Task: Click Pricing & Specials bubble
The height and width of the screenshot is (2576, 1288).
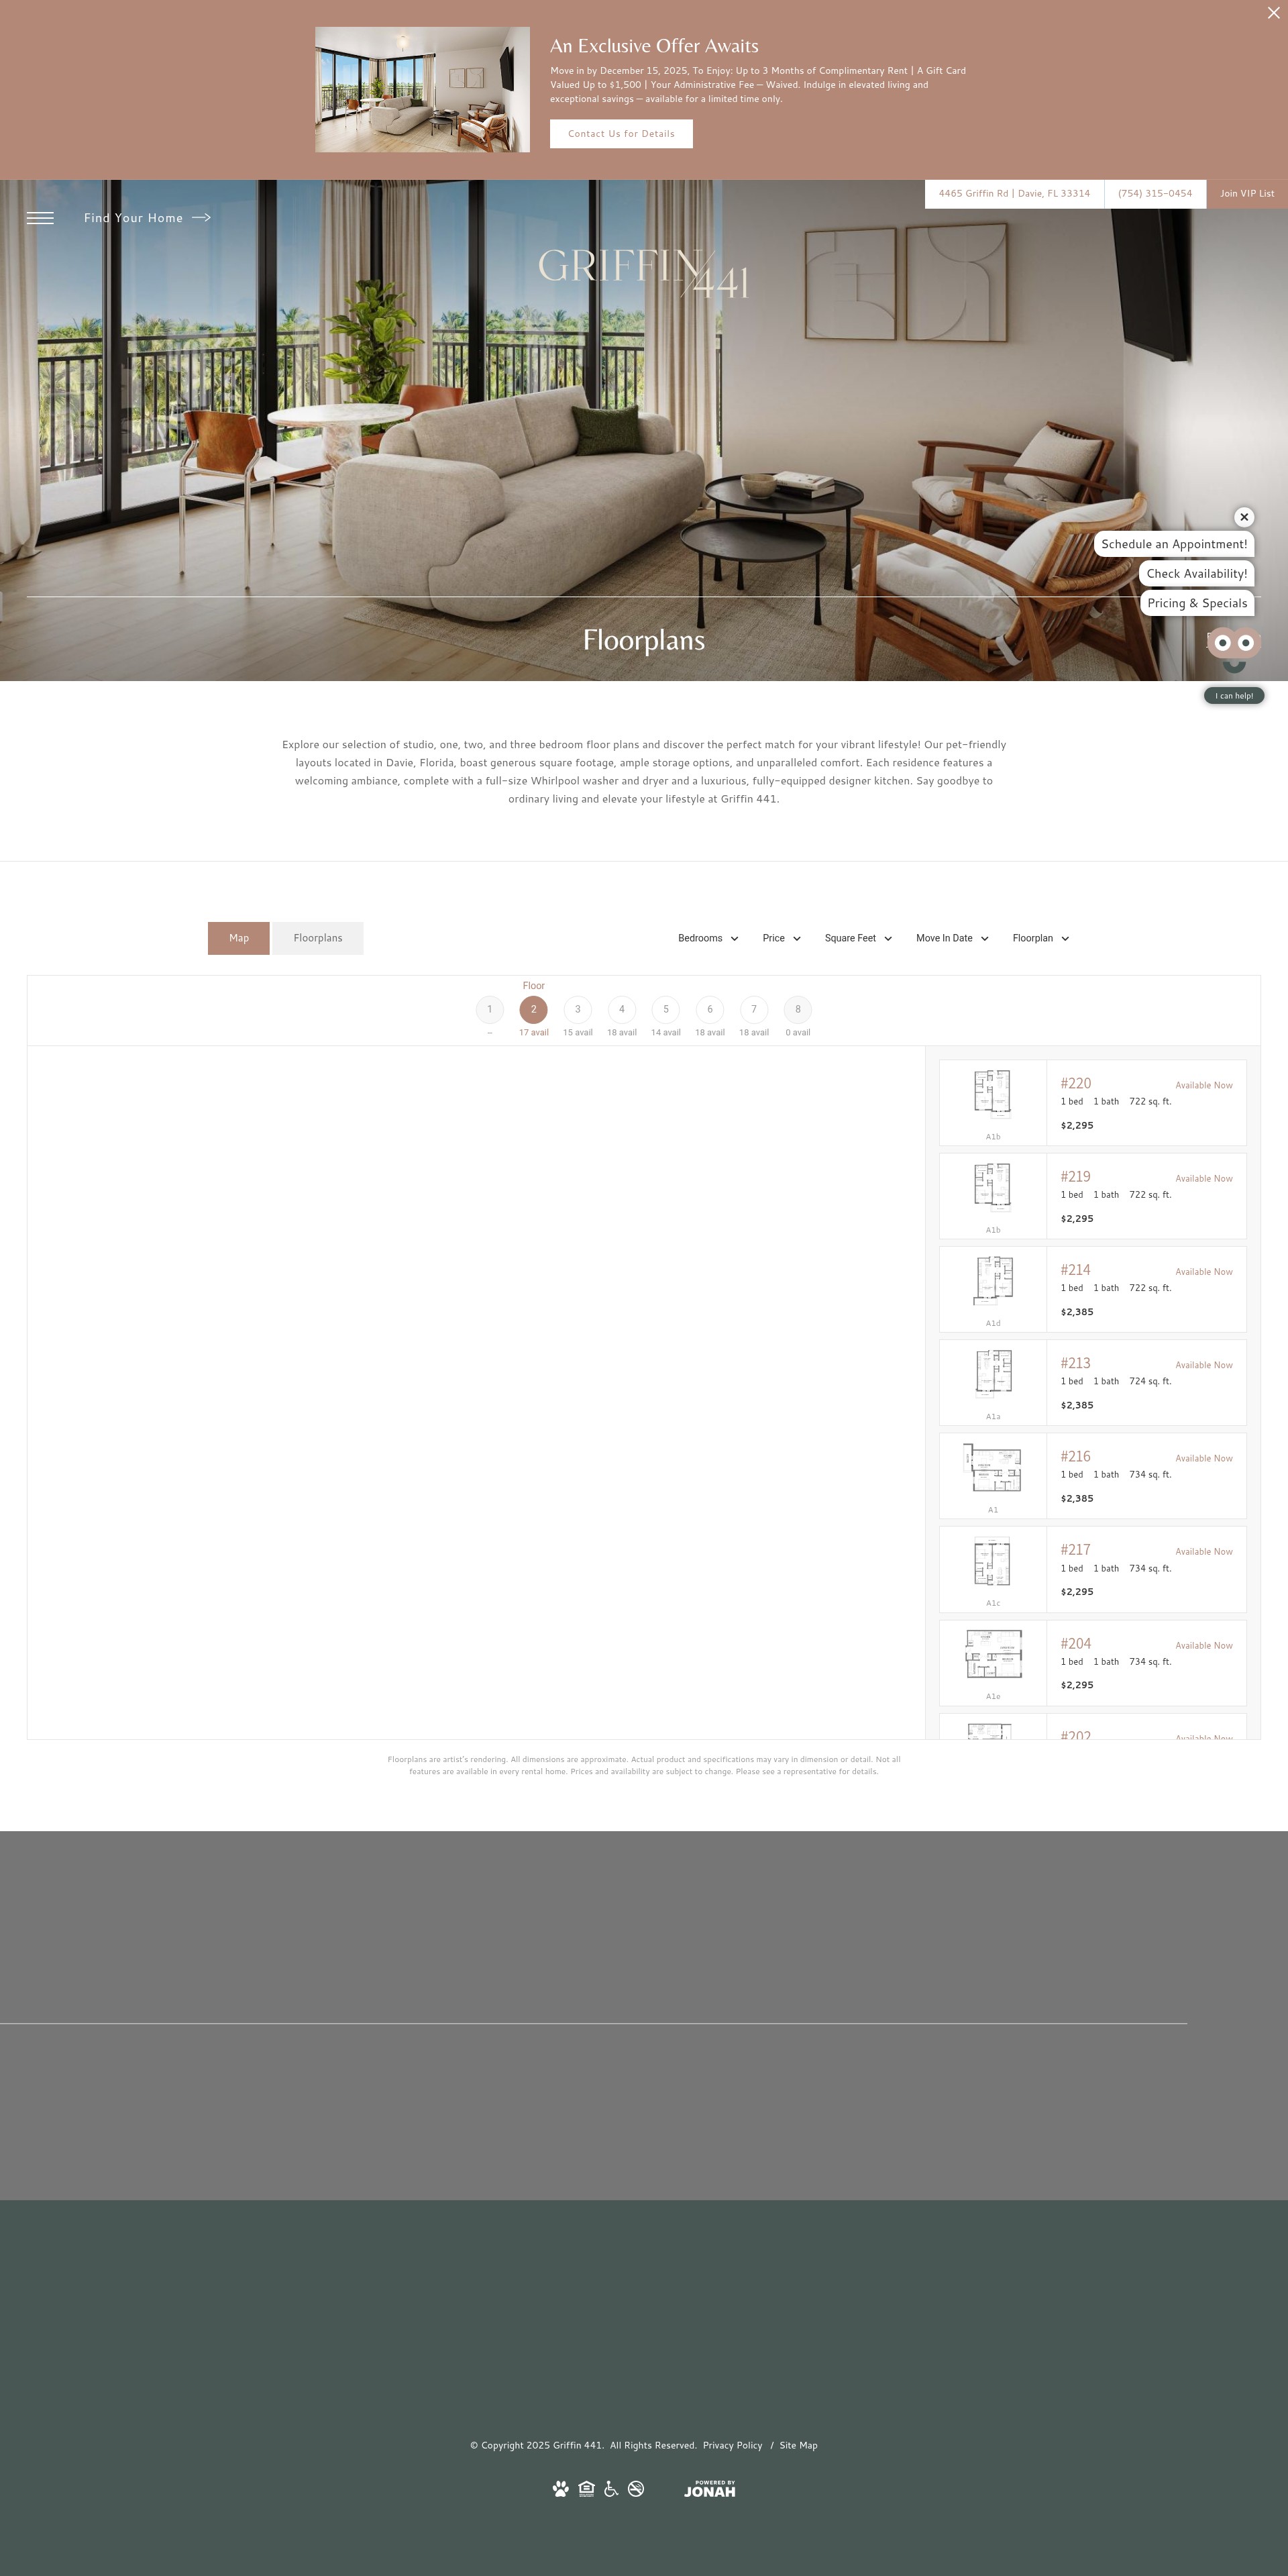Action: point(1197,603)
